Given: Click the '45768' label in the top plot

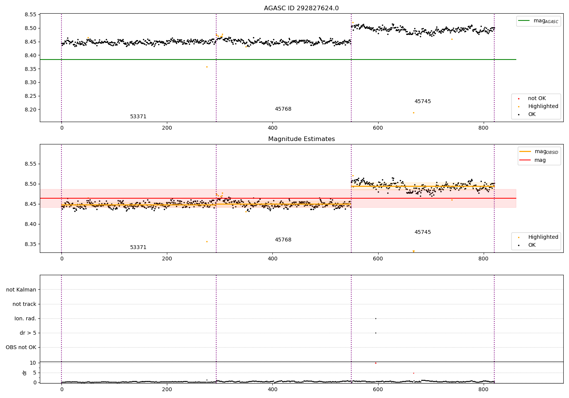Looking at the screenshot, I should (x=283, y=109).
